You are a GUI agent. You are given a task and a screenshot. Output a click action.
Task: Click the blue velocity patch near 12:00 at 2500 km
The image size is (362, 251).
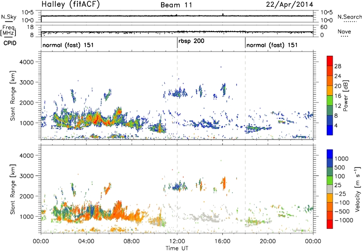pyautogui.click(x=177, y=186)
